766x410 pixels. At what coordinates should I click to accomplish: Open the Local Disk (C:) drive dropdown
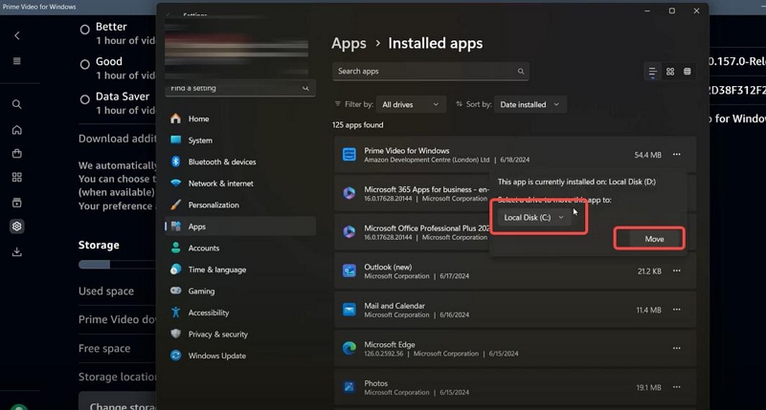tap(534, 218)
